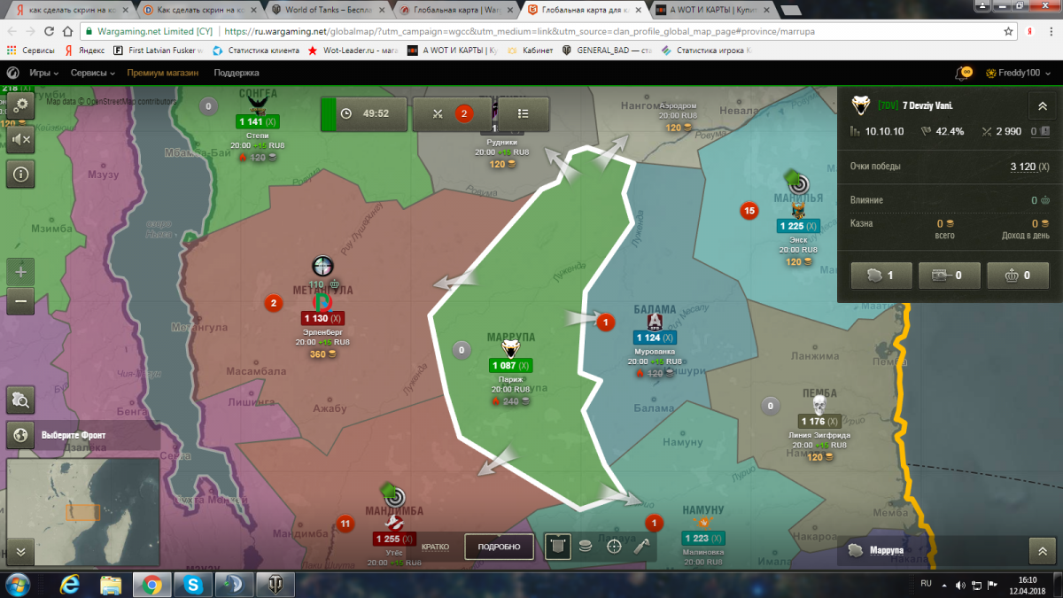Open clan provinces button showing 1
The width and height of the screenshot is (1063, 598).
(x=881, y=276)
